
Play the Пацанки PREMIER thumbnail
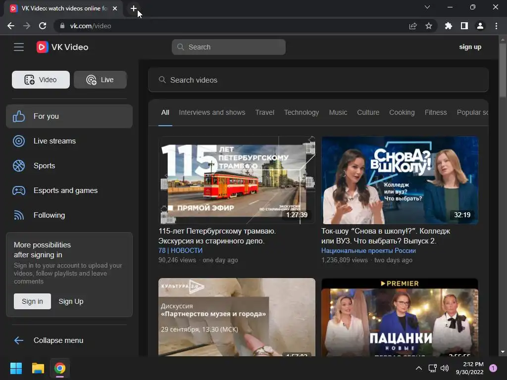(x=400, y=317)
